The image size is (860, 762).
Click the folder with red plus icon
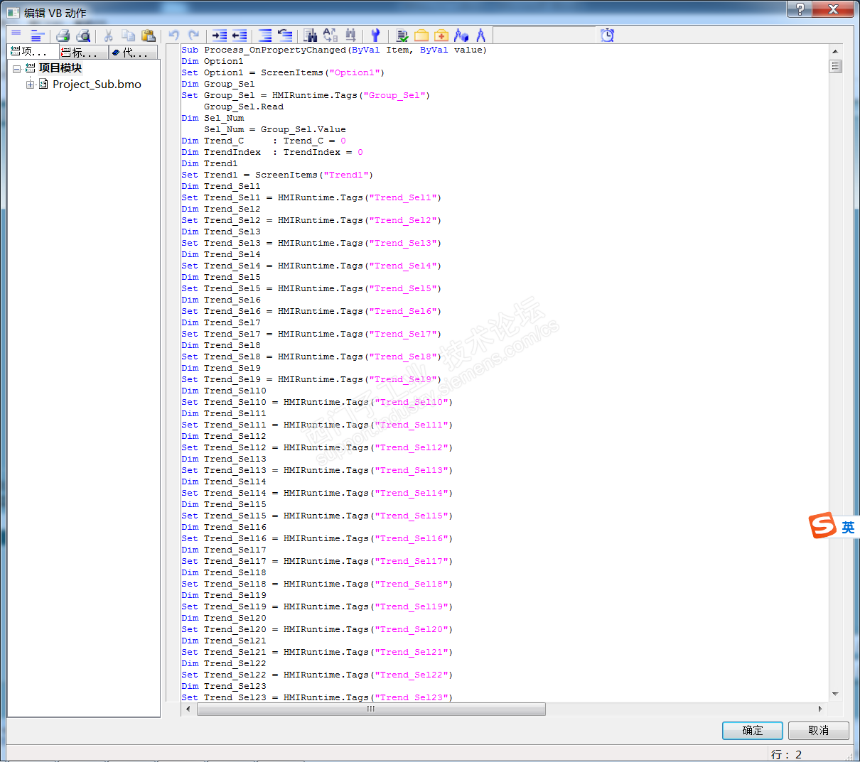(x=441, y=35)
